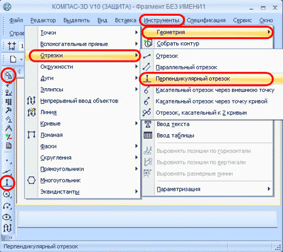Expand the Фаски submenu
The width and height of the screenshot is (283, 252).
[x=82, y=146]
